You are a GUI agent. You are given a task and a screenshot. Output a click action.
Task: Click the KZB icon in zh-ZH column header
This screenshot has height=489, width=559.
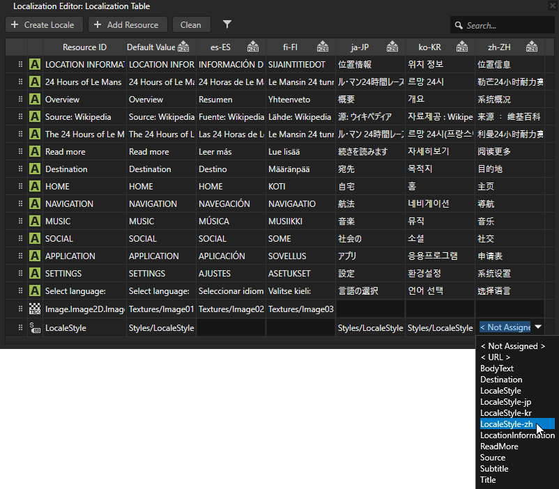coord(531,47)
